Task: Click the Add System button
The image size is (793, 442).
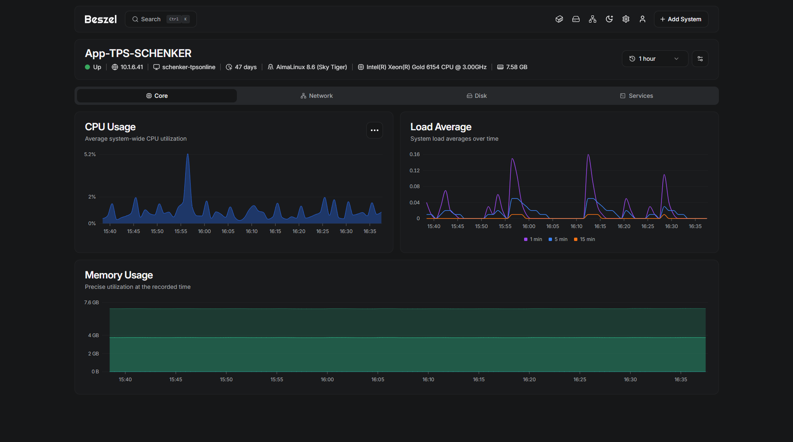Action: [681, 19]
